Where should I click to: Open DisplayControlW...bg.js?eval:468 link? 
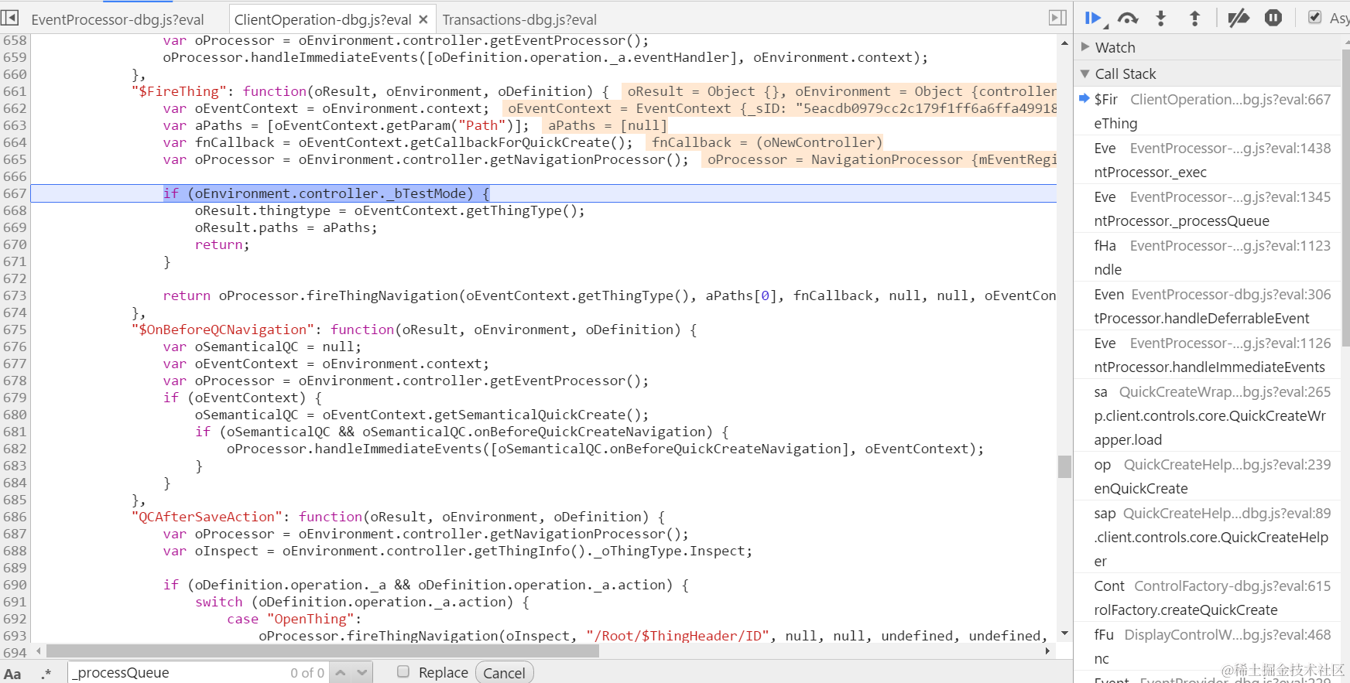click(x=1228, y=634)
